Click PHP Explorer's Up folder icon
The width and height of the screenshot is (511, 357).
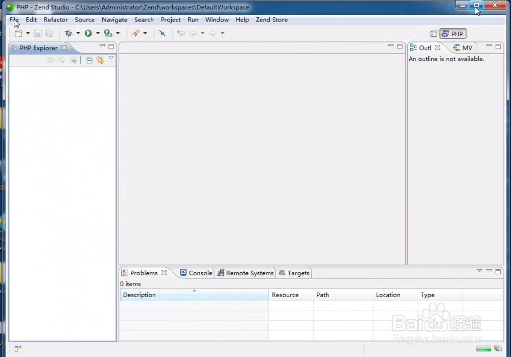(x=74, y=60)
